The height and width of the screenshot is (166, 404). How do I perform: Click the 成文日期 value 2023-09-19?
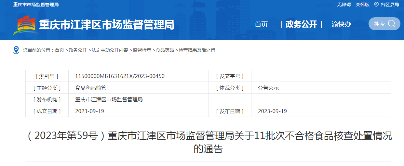pyautogui.click(x=89, y=111)
